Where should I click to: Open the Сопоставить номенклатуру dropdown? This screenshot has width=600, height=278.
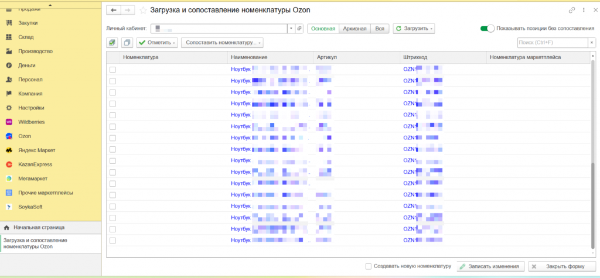tap(222, 43)
